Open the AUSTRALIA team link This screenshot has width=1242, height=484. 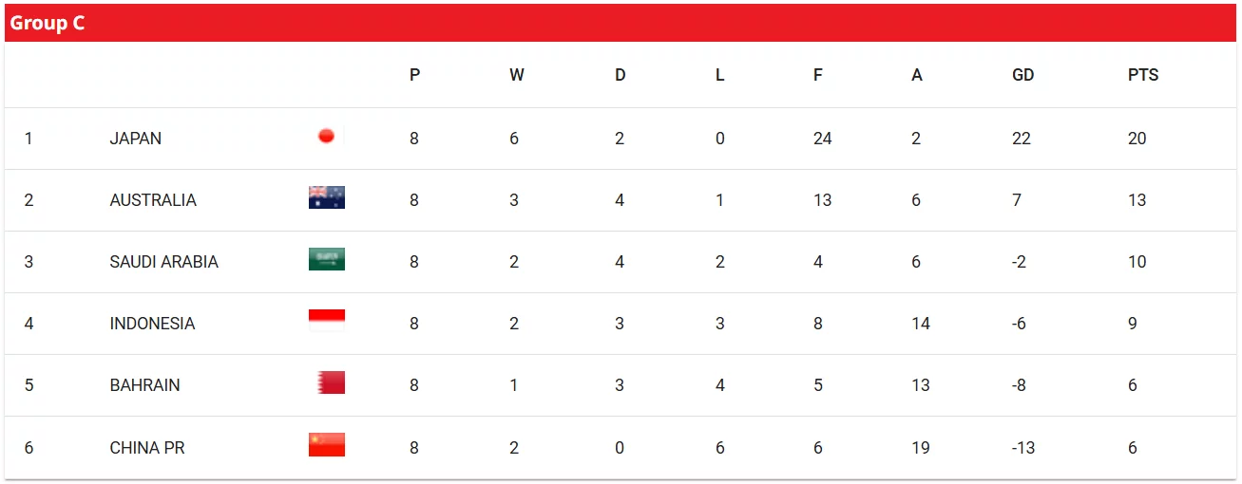(153, 200)
